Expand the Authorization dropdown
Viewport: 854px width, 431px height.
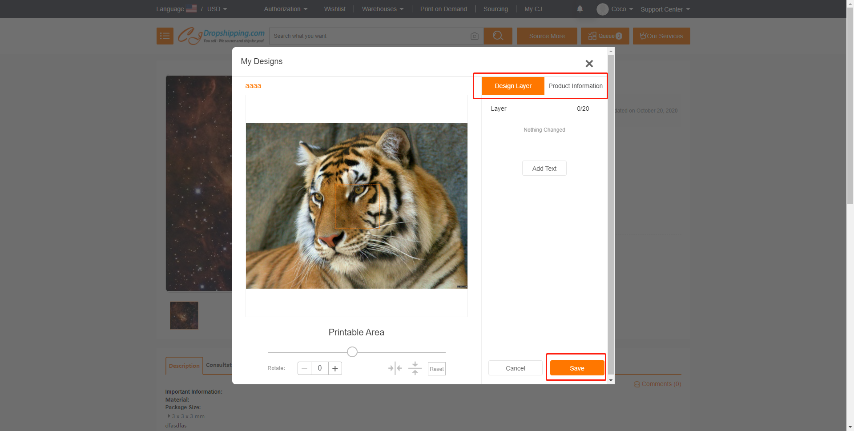(286, 9)
